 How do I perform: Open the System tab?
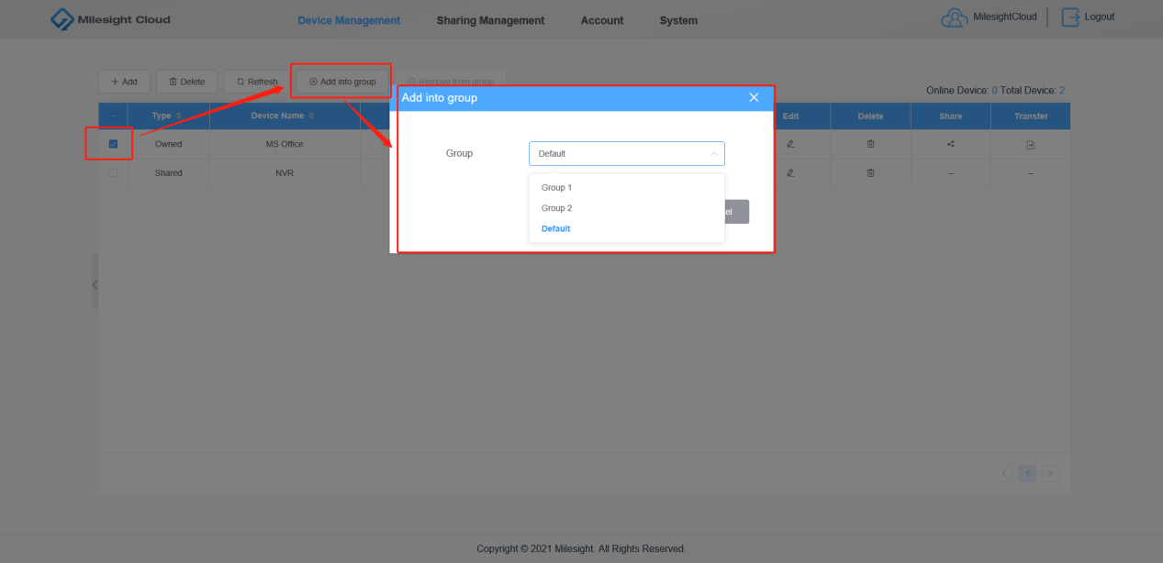[x=678, y=20]
